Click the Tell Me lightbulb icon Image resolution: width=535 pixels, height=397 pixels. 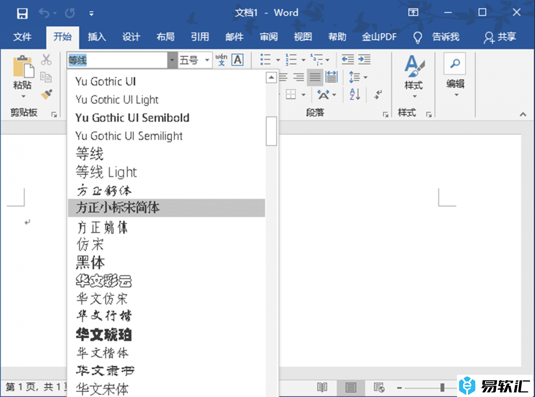tap(417, 37)
